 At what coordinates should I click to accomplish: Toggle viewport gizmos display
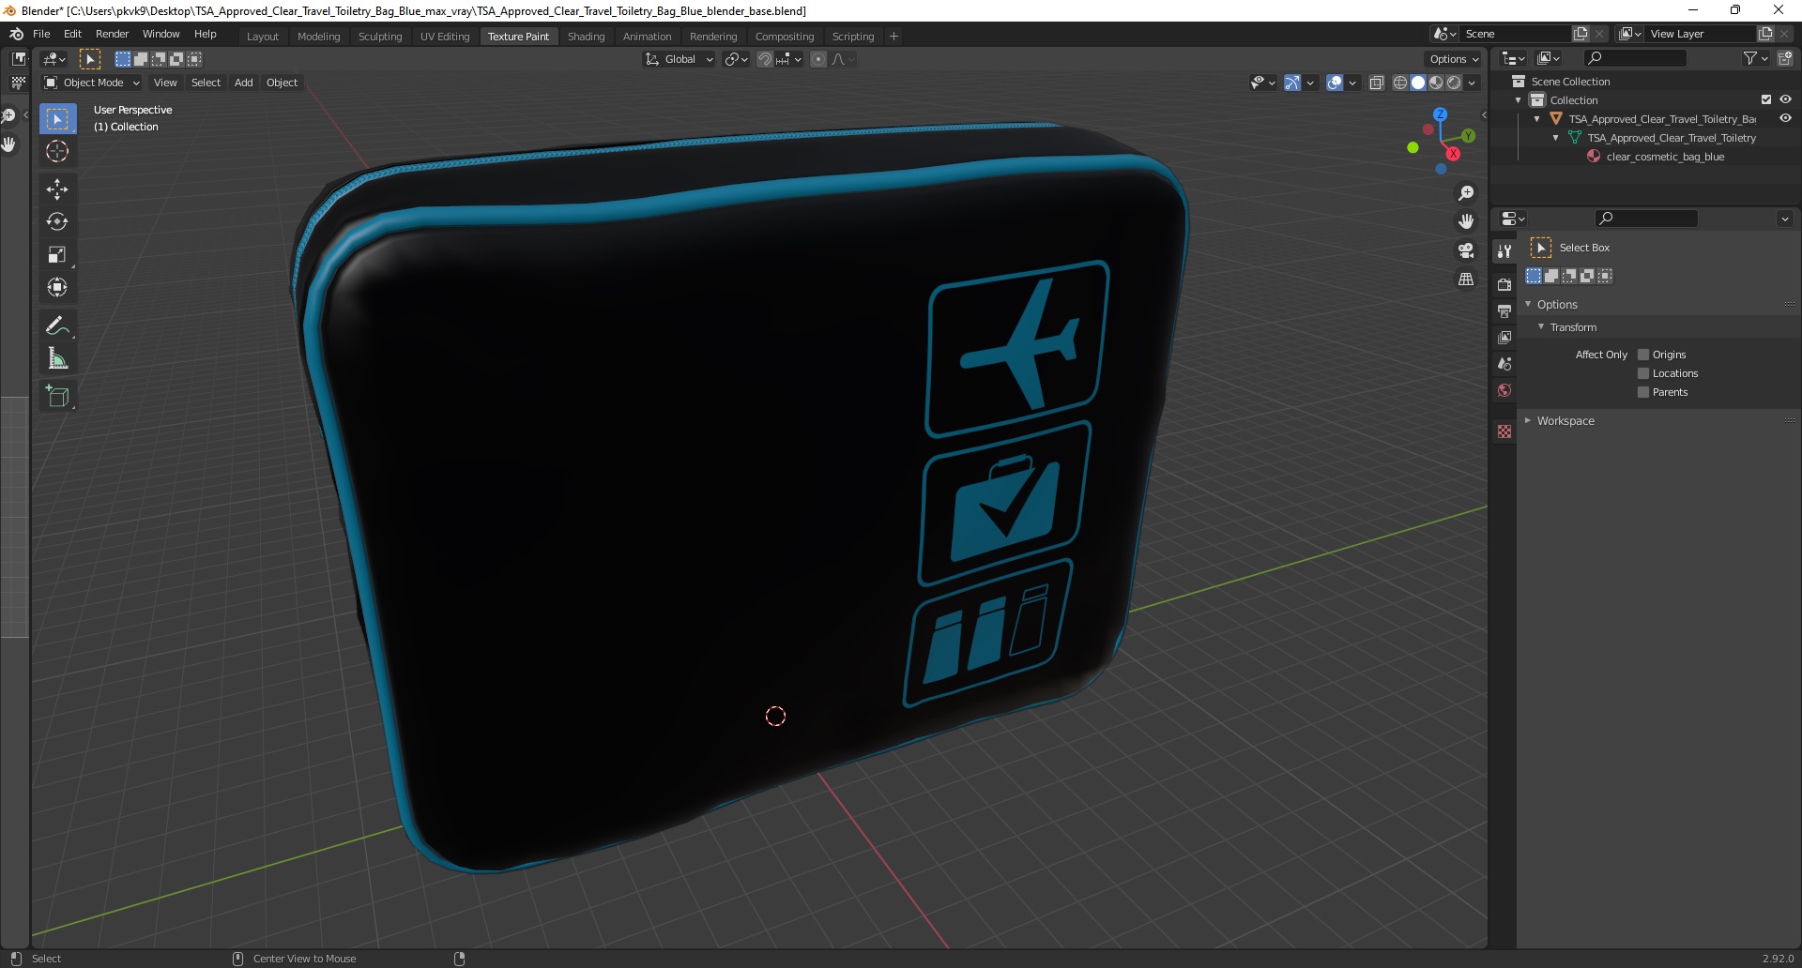(1292, 83)
